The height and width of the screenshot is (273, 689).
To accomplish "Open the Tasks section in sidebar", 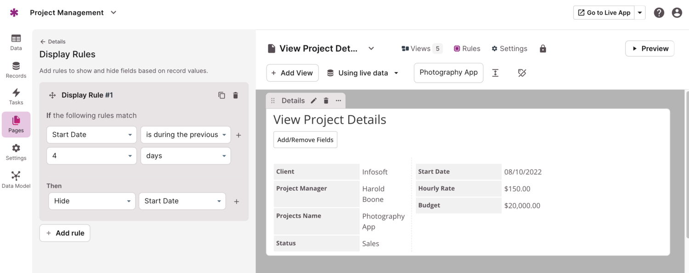I will tap(16, 97).
